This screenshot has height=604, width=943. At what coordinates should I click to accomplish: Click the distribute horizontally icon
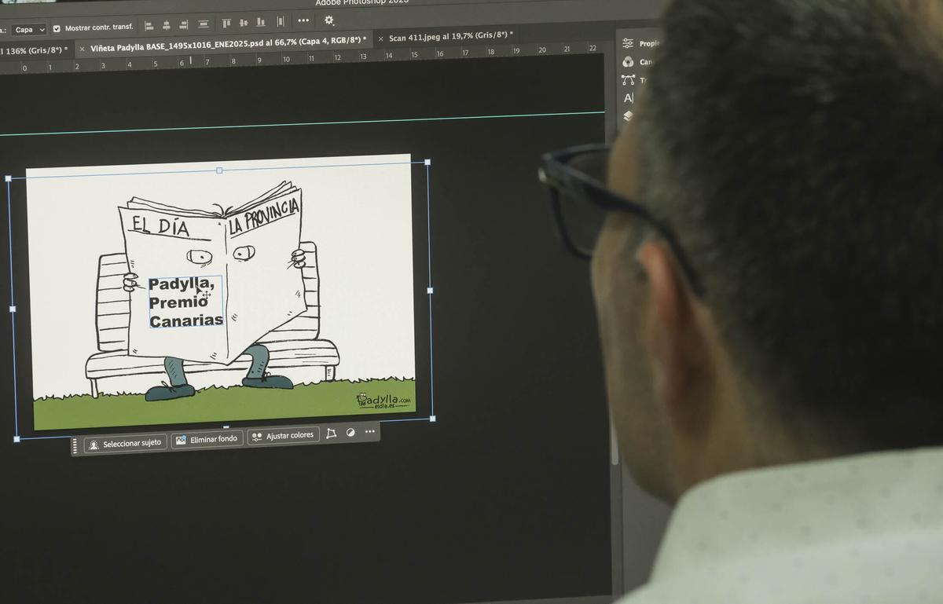(280, 22)
